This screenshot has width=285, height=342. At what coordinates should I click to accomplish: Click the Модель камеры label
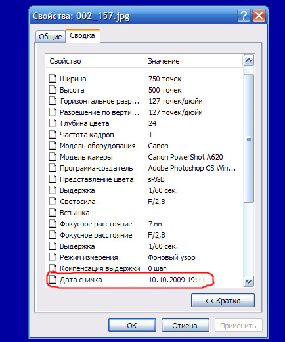pyautogui.click(x=86, y=157)
